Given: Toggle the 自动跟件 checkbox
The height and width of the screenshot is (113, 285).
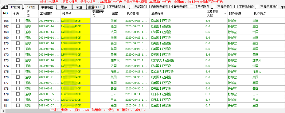Looking at the screenshot, I should [x=131, y=7].
